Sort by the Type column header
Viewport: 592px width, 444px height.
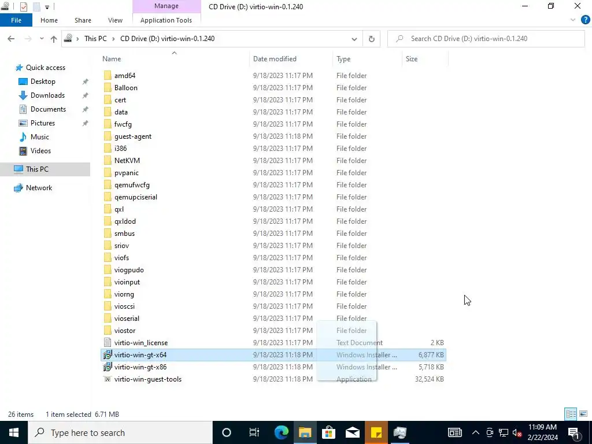pos(343,59)
